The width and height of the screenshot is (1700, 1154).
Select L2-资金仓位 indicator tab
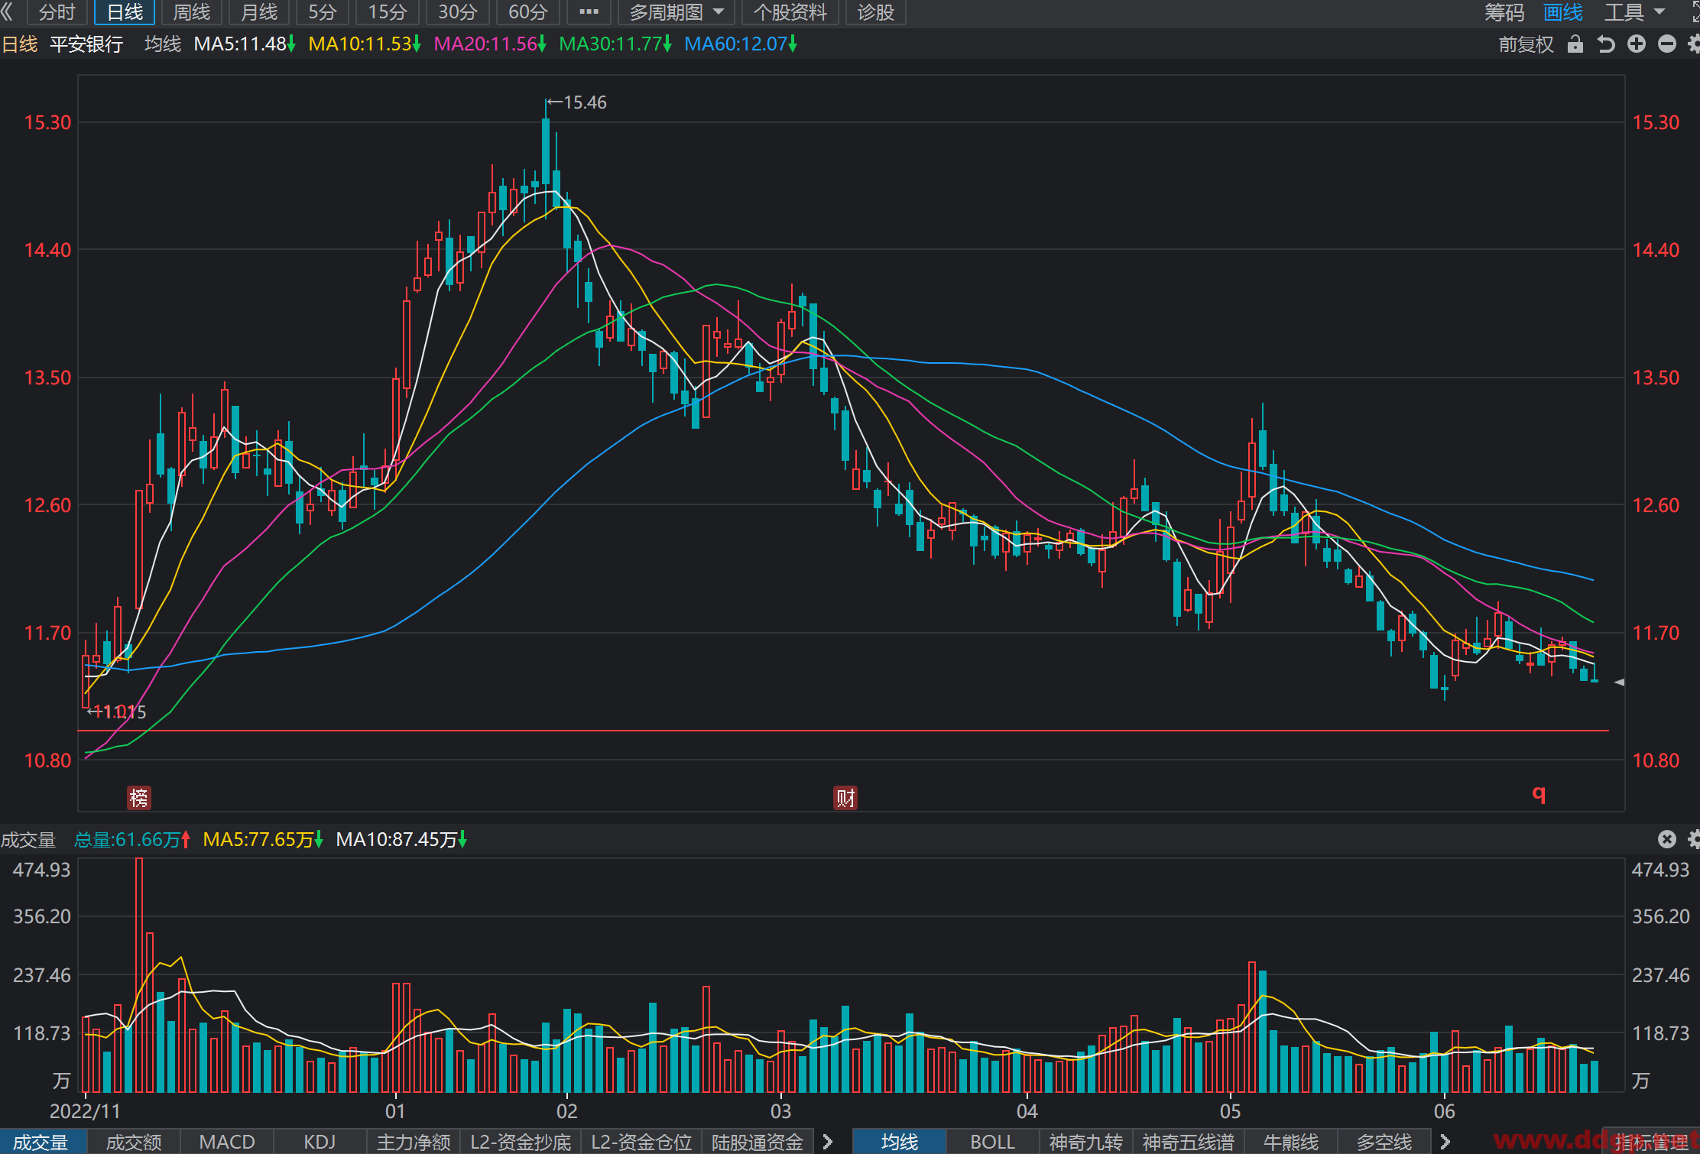pyautogui.click(x=641, y=1142)
